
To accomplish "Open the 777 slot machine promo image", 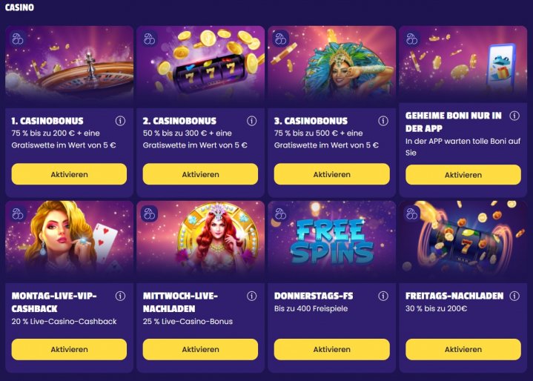I will (201, 65).
